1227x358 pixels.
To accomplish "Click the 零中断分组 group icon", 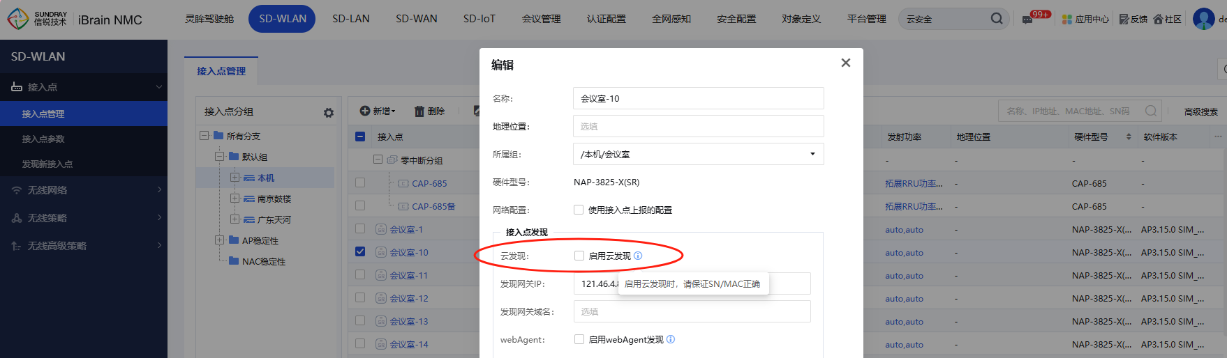I will coord(392,160).
